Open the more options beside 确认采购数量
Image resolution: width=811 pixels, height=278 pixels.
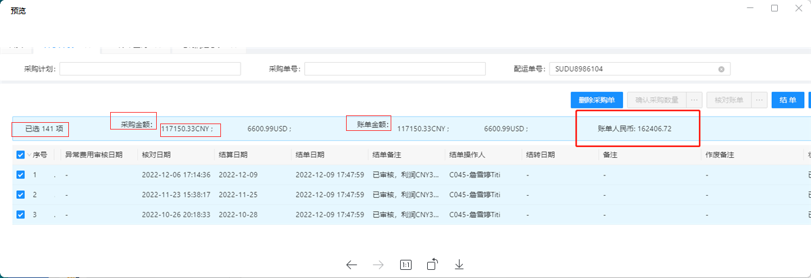pos(694,100)
